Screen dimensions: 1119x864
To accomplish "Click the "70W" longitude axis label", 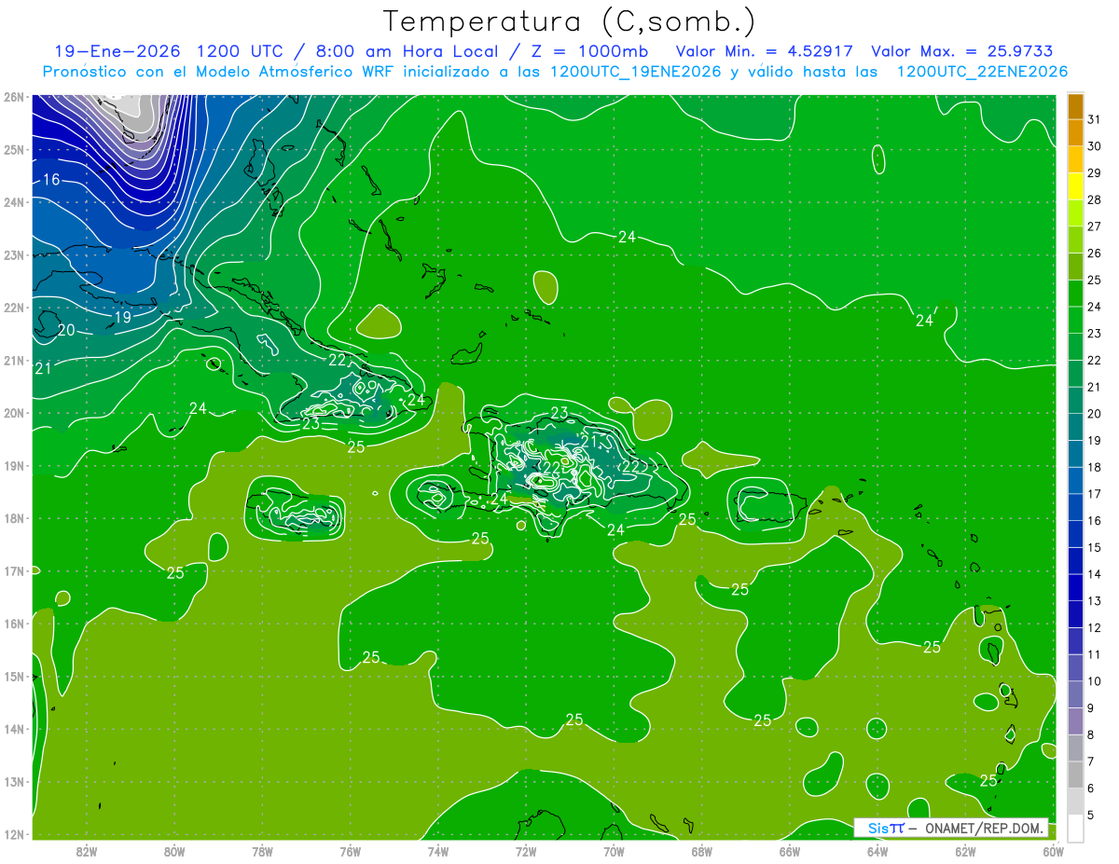I will pyautogui.click(x=614, y=851).
